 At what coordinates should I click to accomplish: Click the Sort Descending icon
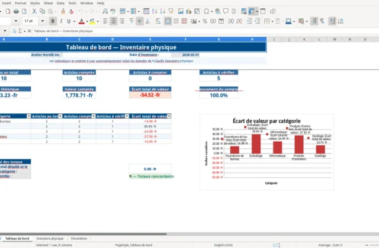[163, 11]
